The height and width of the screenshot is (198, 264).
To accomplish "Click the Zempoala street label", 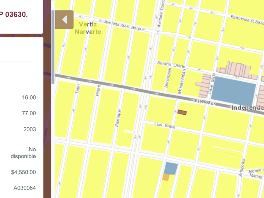I will click(x=242, y=168).
